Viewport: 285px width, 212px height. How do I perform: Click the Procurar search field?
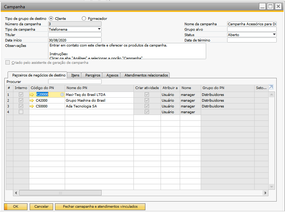(x=75, y=81)
